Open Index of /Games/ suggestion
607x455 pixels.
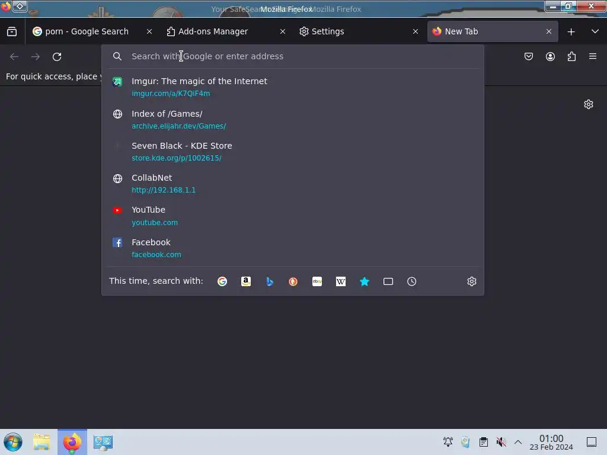(x=293, y=120)
